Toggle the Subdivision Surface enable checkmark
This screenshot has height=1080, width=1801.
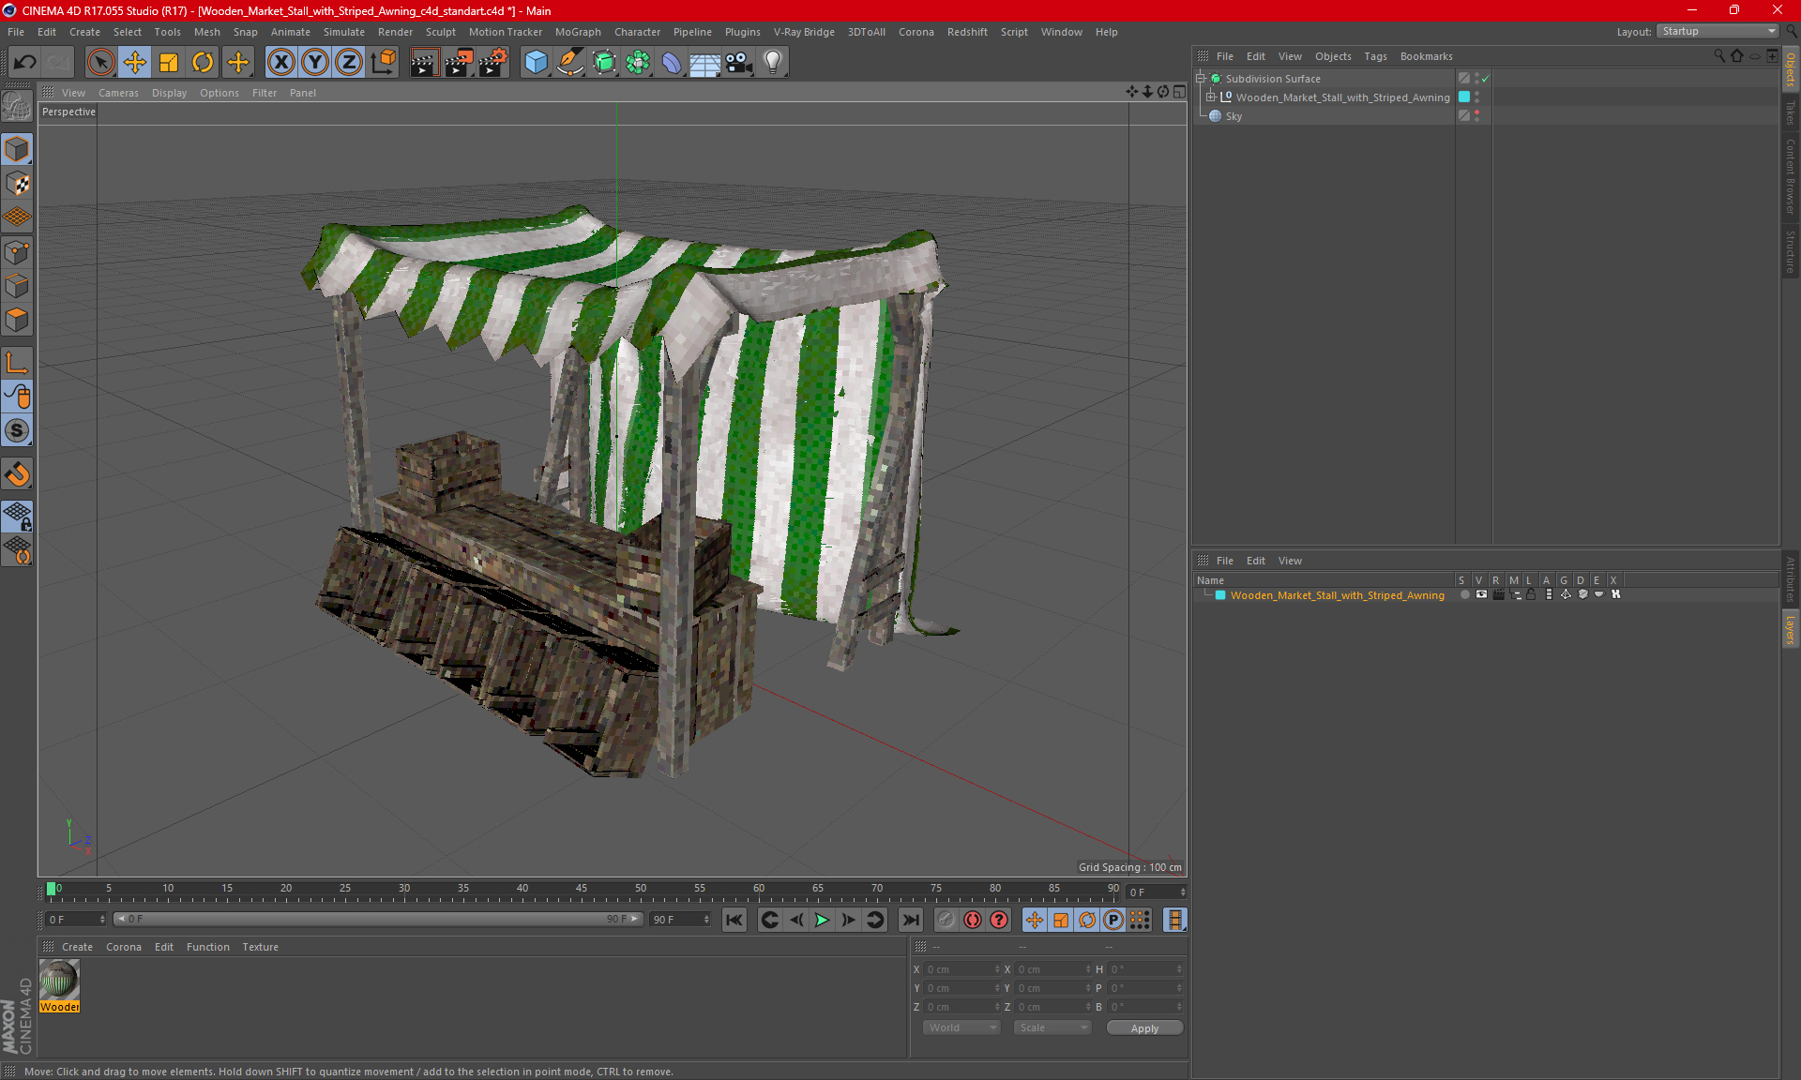coord(1485,79)
